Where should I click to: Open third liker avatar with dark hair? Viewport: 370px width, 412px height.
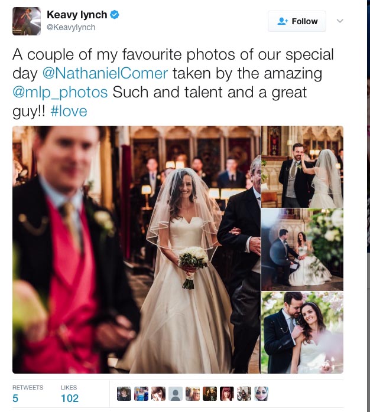click(158, 394)
